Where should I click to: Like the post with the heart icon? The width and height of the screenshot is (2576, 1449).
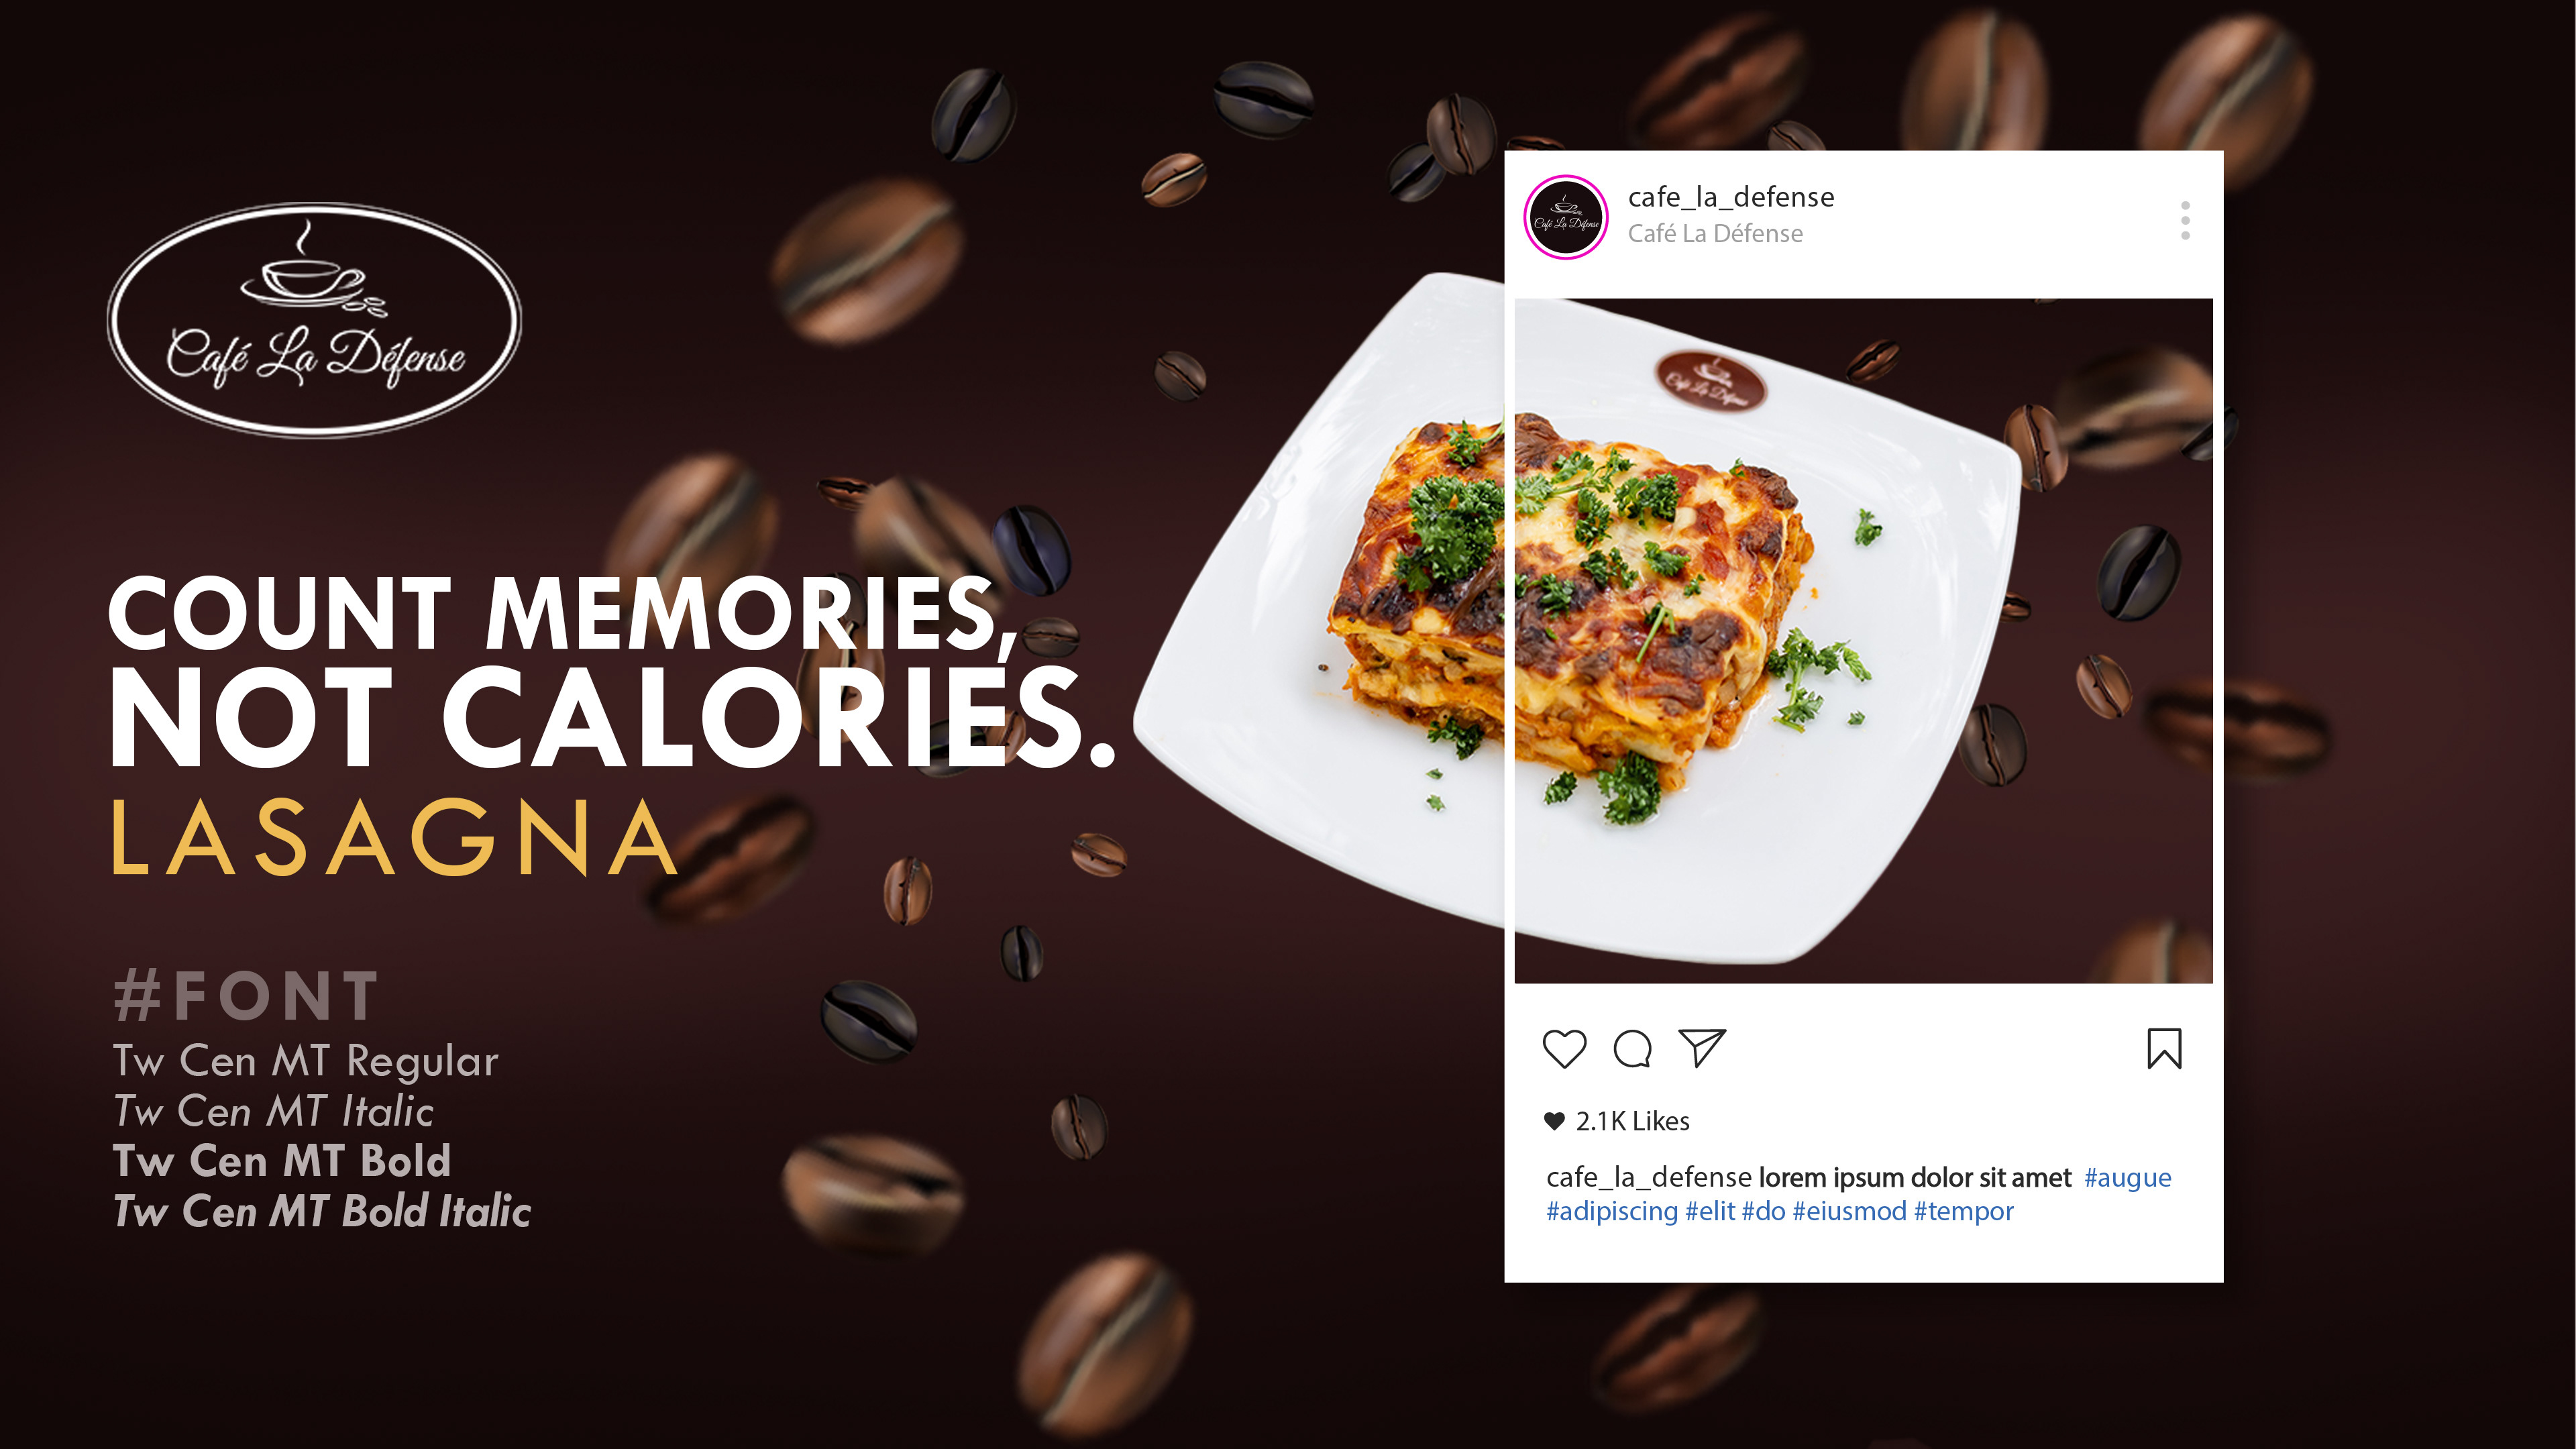pyautogui.click(x=1564, y=1048)
